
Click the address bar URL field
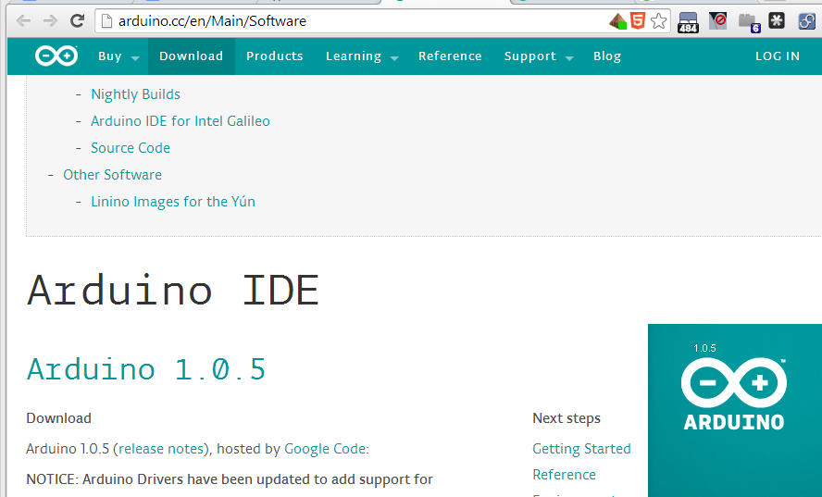[x=352, y=20]
